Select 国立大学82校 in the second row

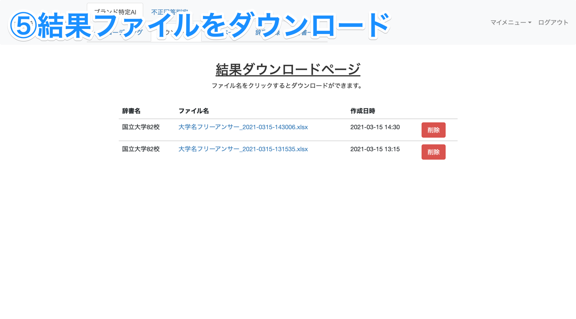pyautogui.click(x=141, y=149)
